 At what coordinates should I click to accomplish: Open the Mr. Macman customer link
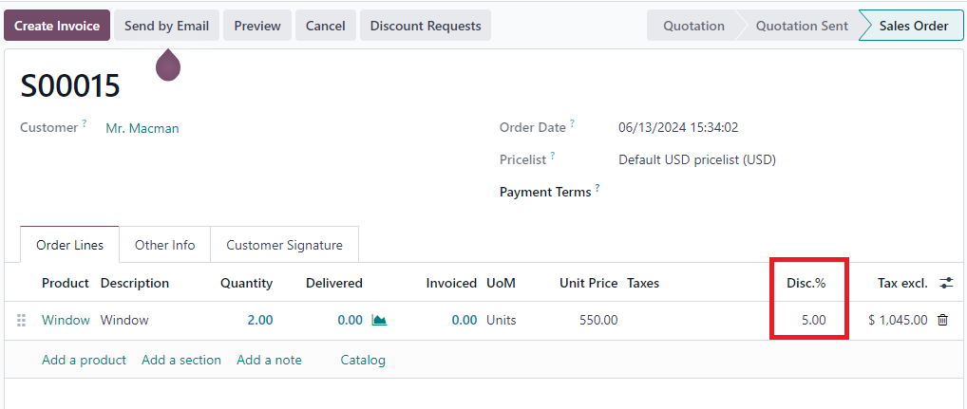(142, 129)
